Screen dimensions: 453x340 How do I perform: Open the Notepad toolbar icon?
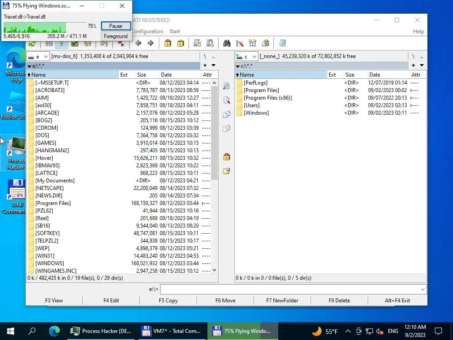tap(282, 43)
